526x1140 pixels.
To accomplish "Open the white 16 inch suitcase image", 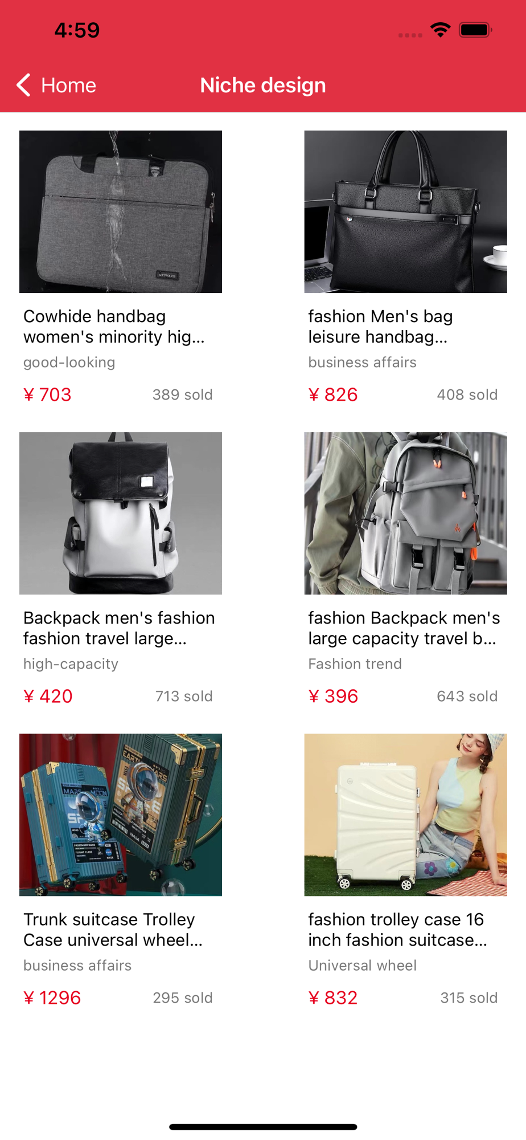I will pyautogui.click(x=405, y=815).
